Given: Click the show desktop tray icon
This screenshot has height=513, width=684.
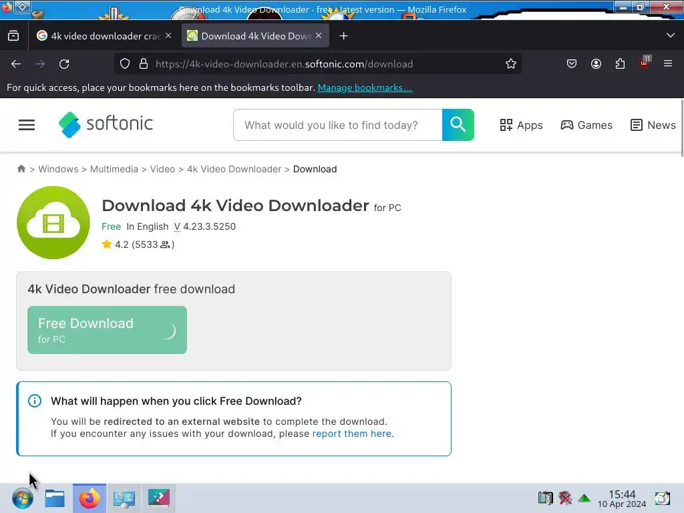Looking at the screenshot, I should click(663, 498).
